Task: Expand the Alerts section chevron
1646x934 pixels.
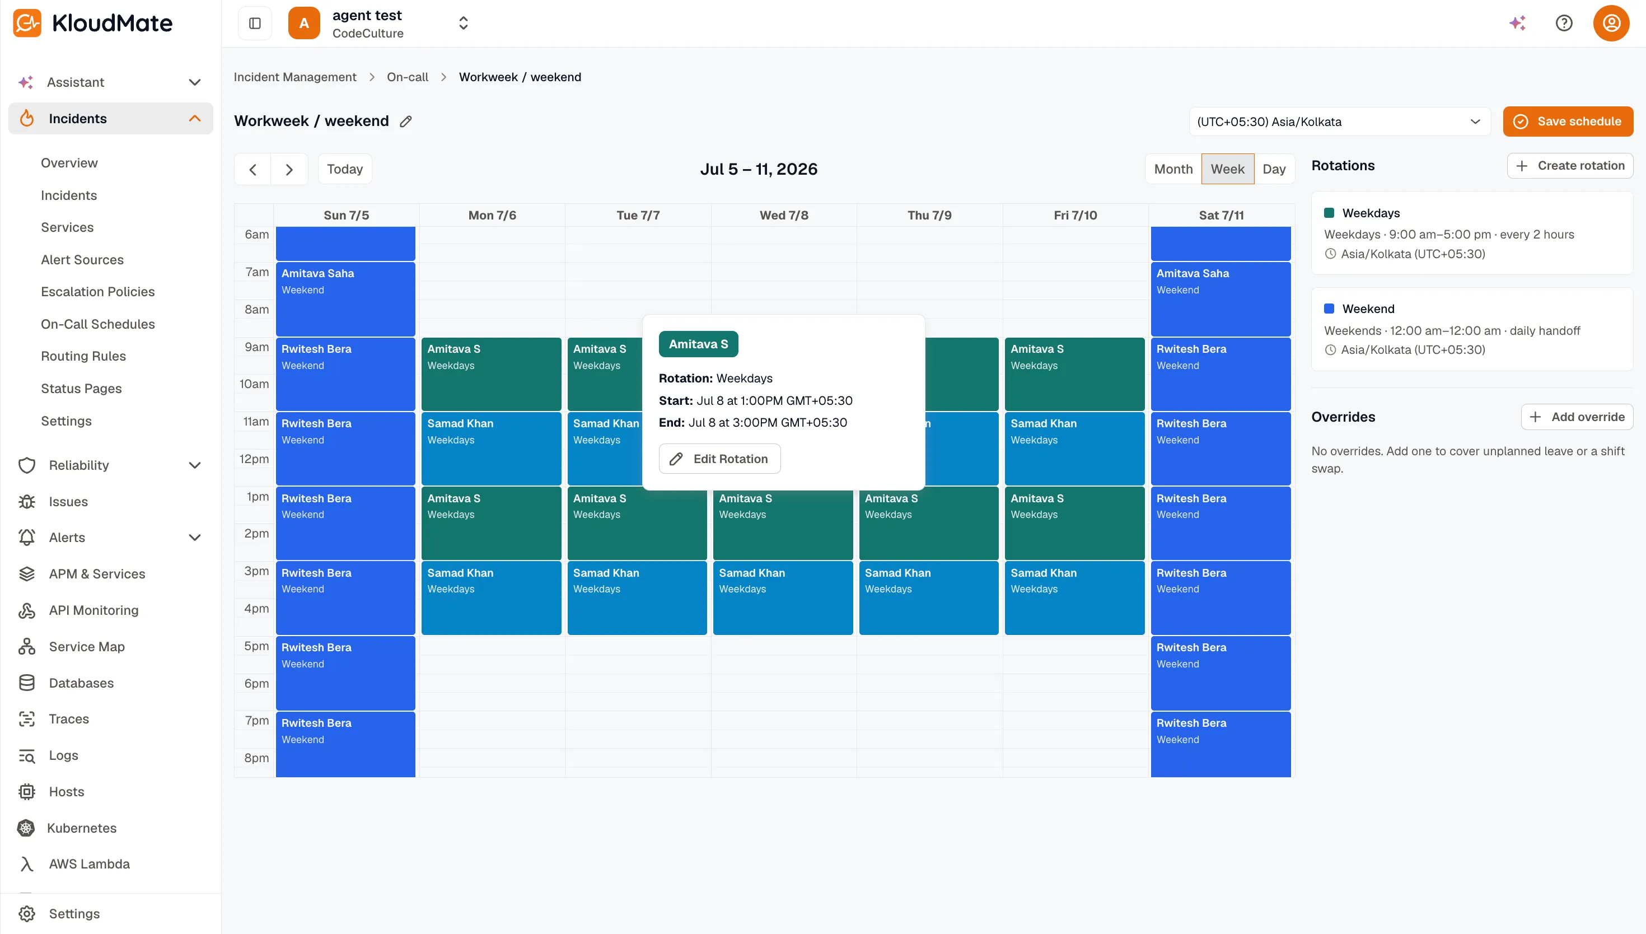Action: [195, 538]
